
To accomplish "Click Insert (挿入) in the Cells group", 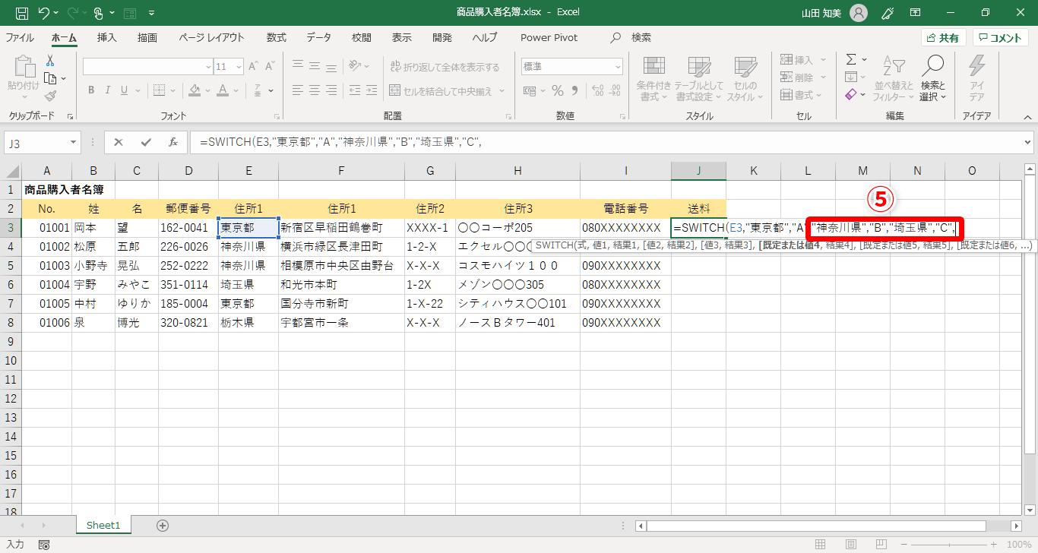I will (x=802, y=60).
